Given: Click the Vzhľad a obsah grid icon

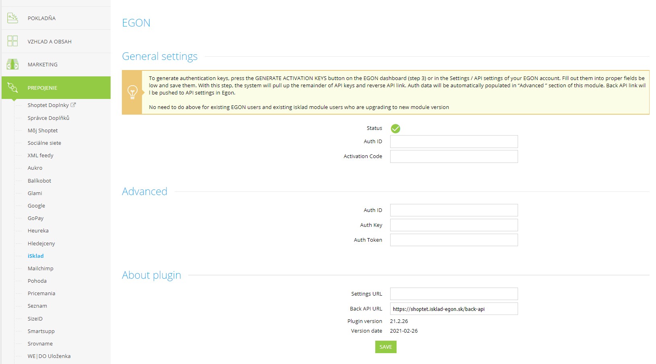Looking at the screenshot, I should (12, 41).
